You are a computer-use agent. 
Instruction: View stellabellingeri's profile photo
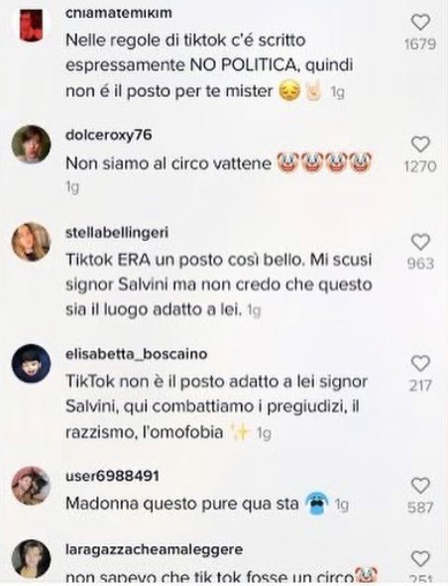point(31,242)
